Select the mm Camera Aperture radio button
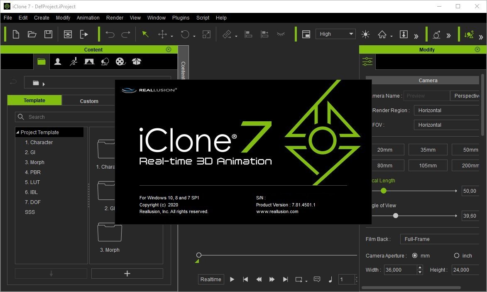Viewport: 487px width, 292px height. tap(415, 255)
